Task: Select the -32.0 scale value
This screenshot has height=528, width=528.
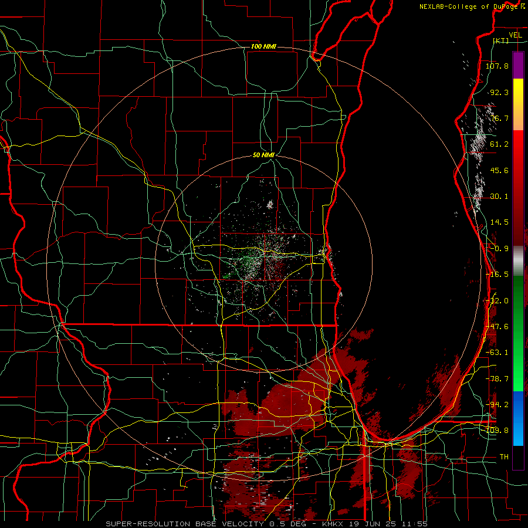Action: click(x=497, y=301)
